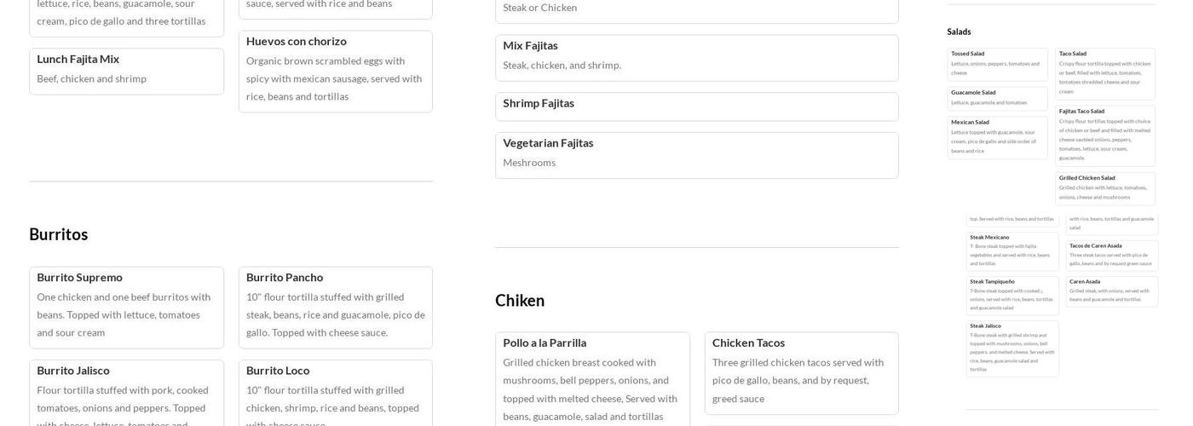Select the Vegetarian Fajitas item
Screen dimensions: 1193x426
coord(696,155)
